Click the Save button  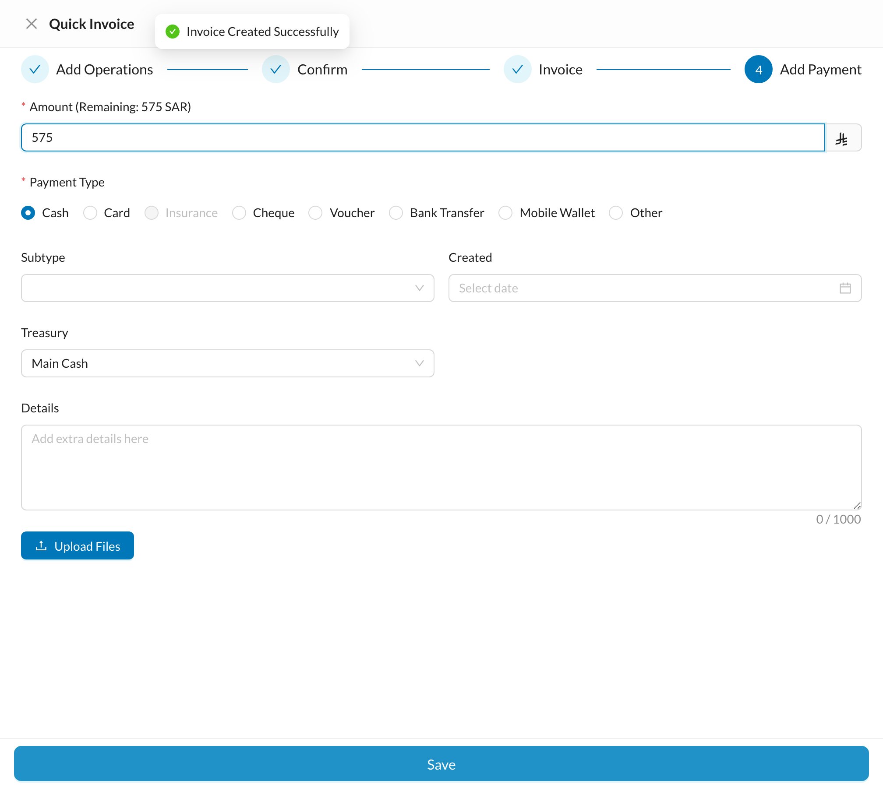tap(441, 764)
